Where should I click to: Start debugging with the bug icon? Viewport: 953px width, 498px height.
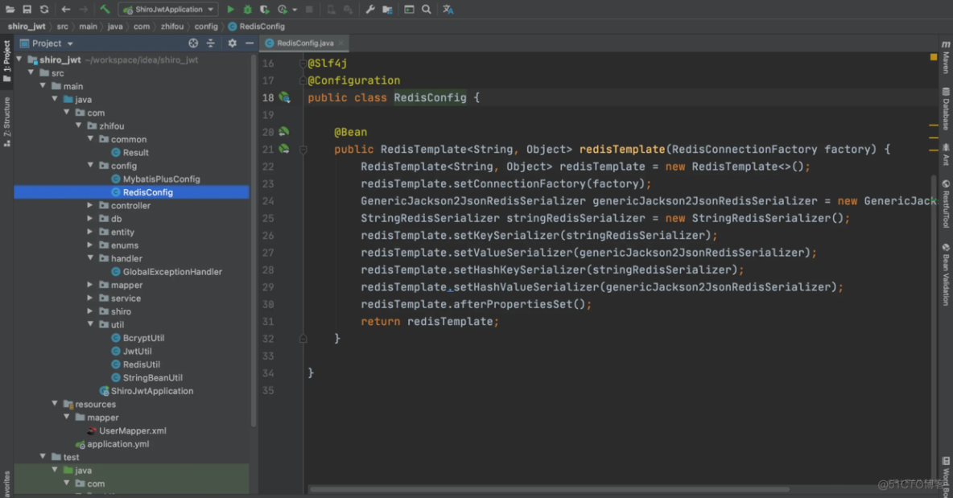click(x=247, y=10)
